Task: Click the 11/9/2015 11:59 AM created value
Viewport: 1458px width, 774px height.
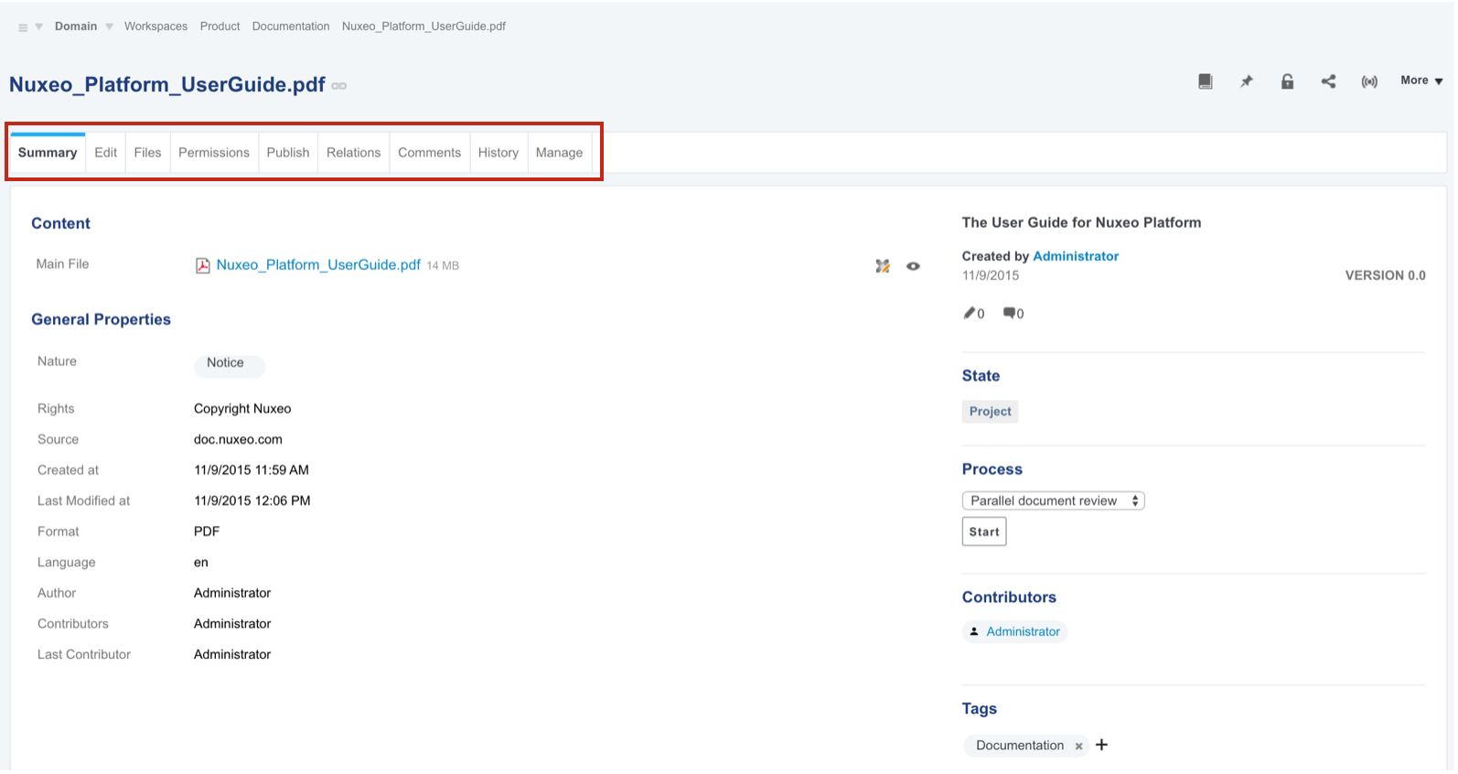Action: tap(252, 470)
